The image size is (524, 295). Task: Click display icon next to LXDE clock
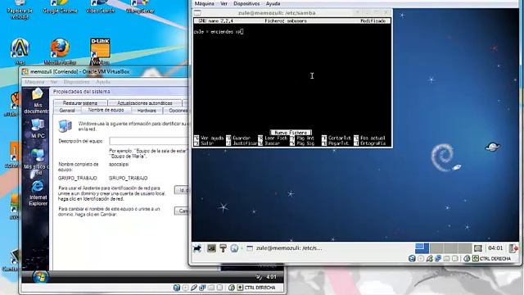pyautogui.click(x=478, y=248)
